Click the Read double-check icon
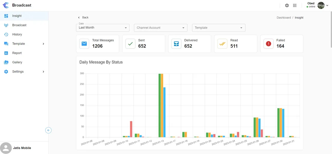Screen dimensions: 332x154 pyautogui.click(x=222, y=44)
